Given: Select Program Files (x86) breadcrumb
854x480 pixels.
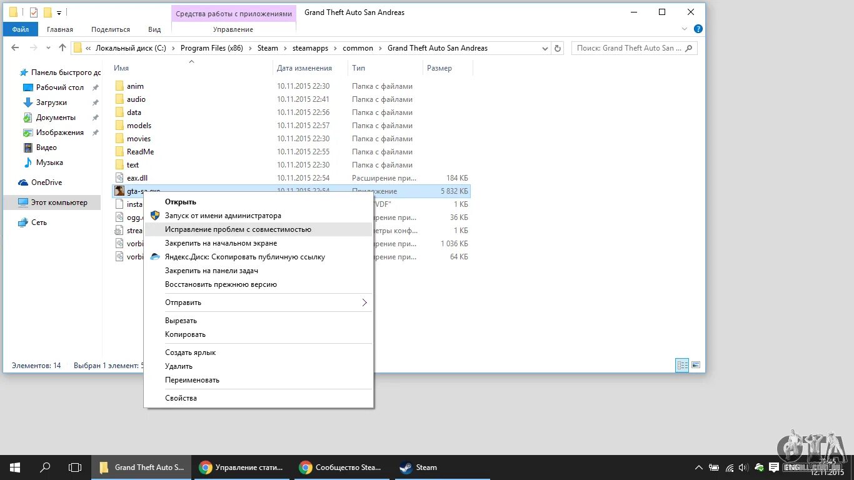Looking at the screenshot, I should pyautogui.click(x=211, y=48).
